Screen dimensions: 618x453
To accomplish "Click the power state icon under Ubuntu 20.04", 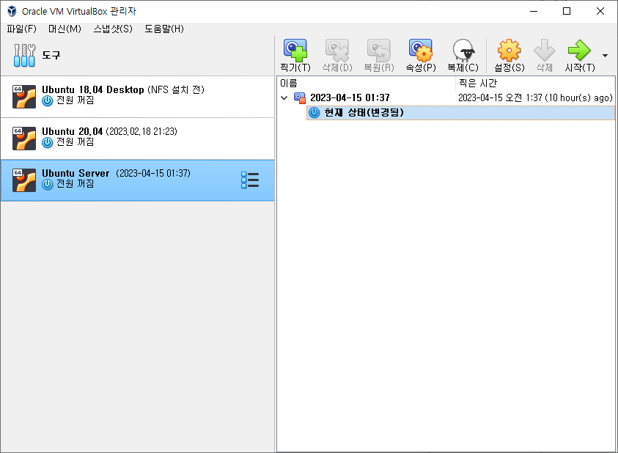I will [48, 143].
